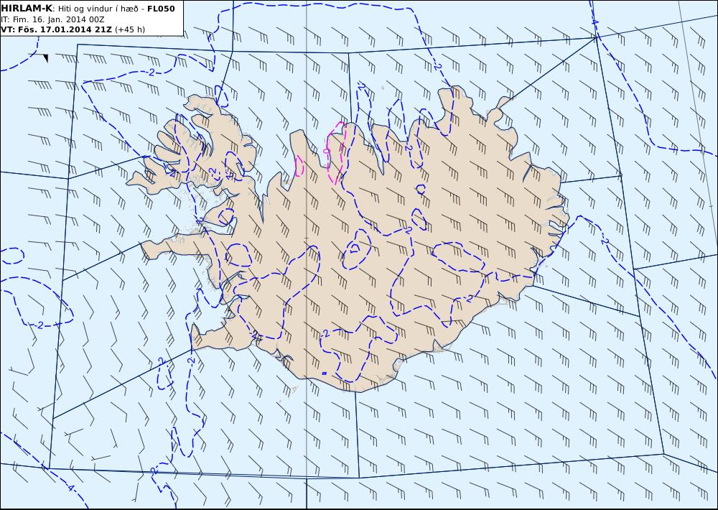Click the "VT: Fös. 17.01.2014 21Z" valid time
Screen dimensions: 718x510
56,29
